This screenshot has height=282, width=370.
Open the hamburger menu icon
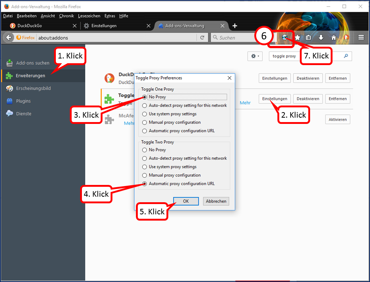[361, 37]
